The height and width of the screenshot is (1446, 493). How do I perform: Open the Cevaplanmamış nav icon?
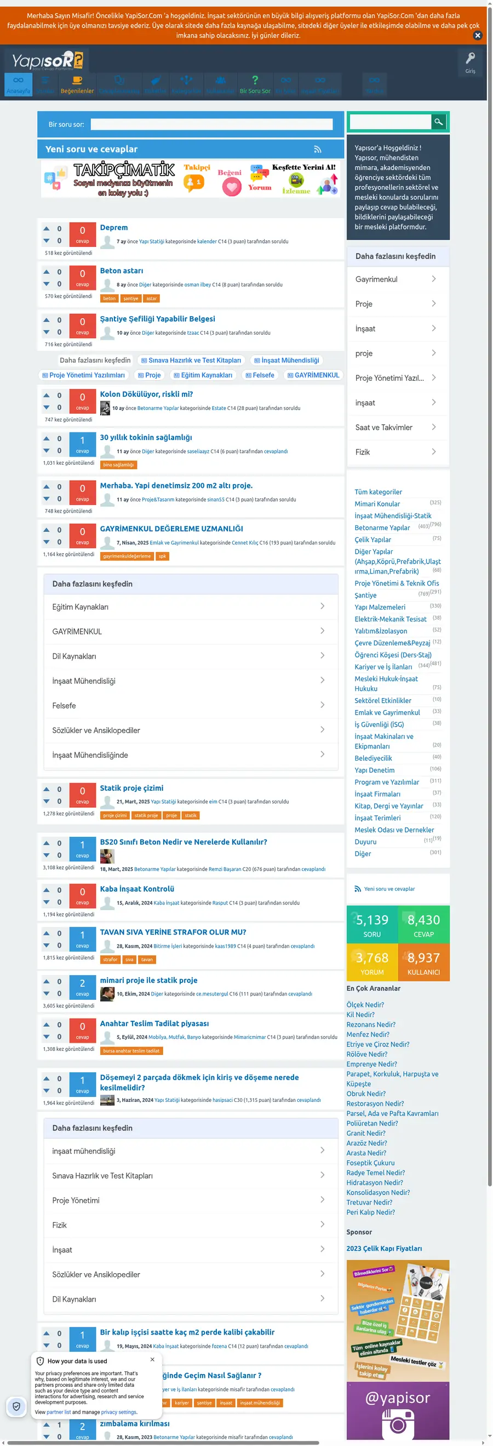click(119, 84)
